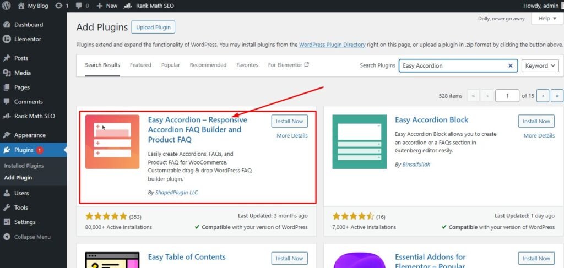This screenshot has width=564, height=268.
Task: Clear the plugin search text
Action: (510, 65)
